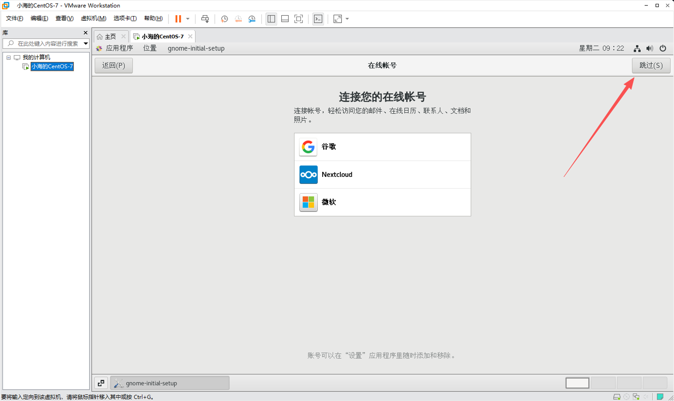Open the 编辑(E) menu
674x401 pixels.
click(x=39, y=19)
